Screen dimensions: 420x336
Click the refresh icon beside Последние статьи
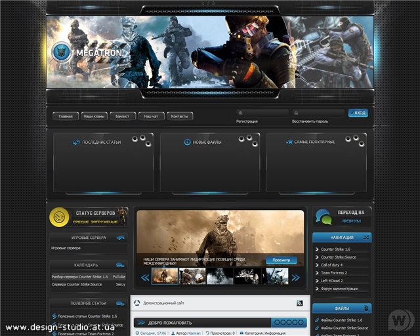76,142
